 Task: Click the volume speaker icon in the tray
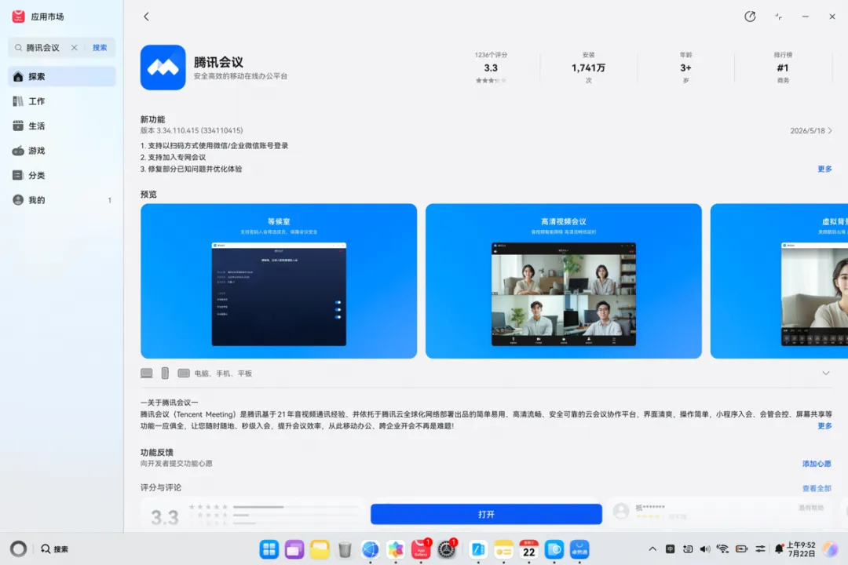tap(704, 549)
